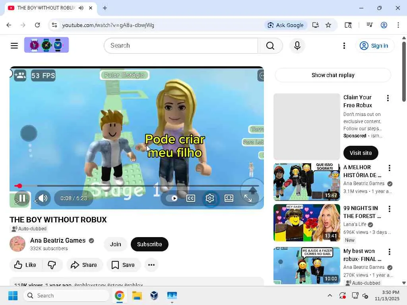
Task: Subscribe to Ana Beatriz Games
Action: coord(149,244)
